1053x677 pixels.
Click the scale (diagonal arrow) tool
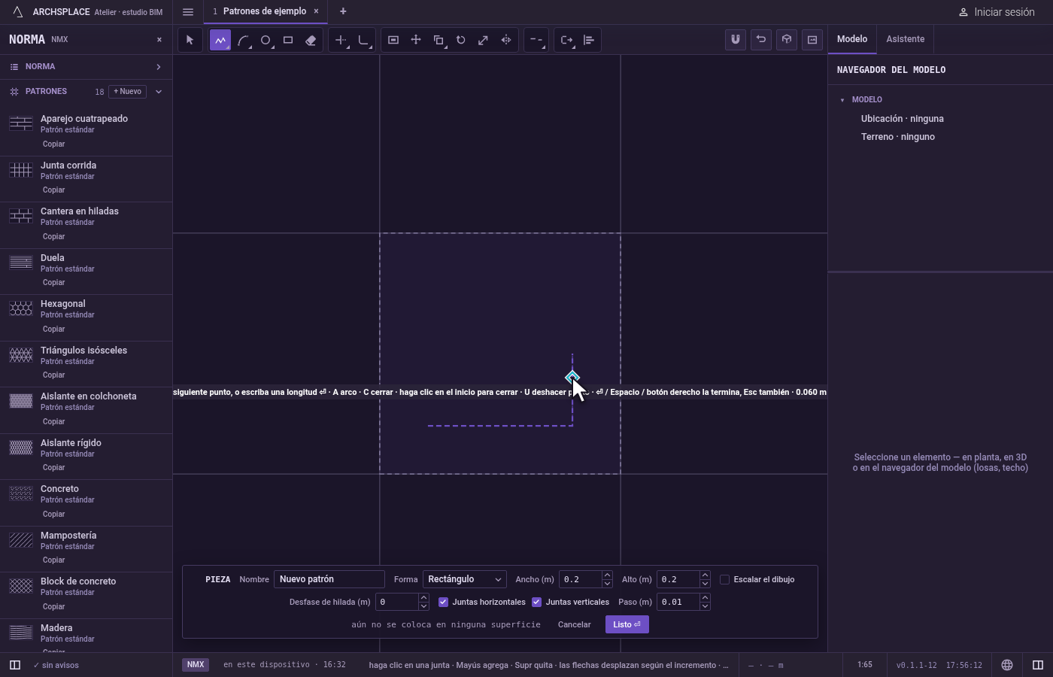point(484,40)
